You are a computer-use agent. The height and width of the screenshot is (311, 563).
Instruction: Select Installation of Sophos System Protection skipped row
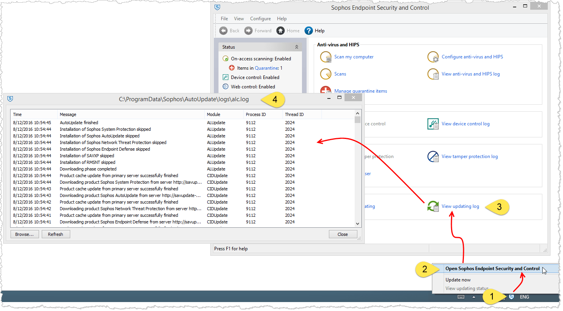(183, 129)
